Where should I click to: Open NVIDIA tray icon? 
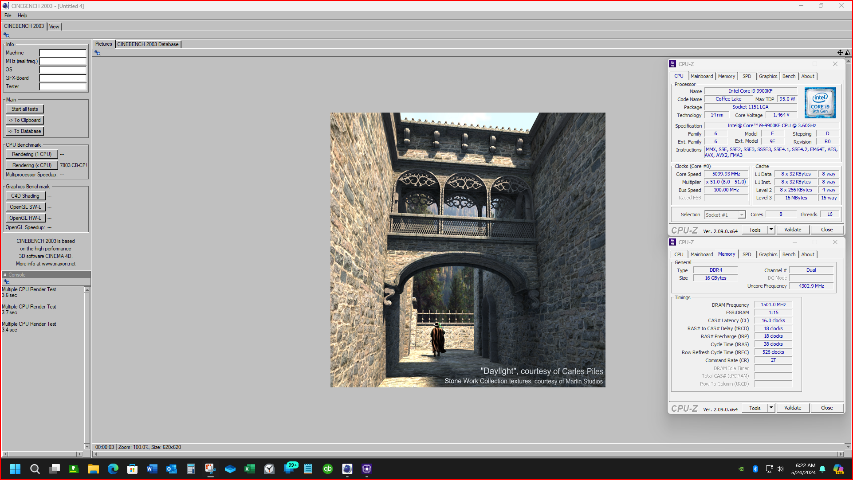coord(741,468)
